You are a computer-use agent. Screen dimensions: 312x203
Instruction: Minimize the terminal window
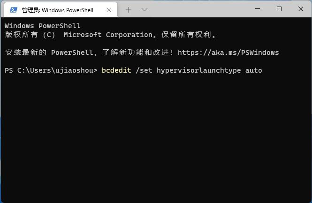point(258,9)
